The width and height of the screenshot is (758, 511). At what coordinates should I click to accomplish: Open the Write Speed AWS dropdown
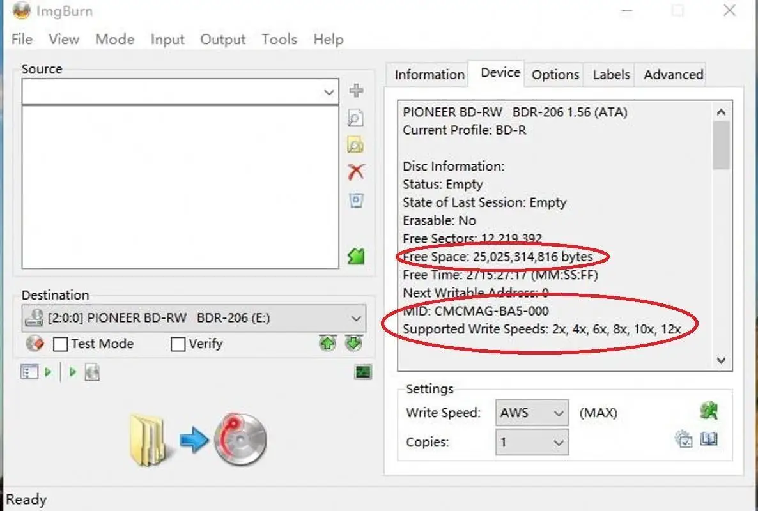[x=532, y=413]
